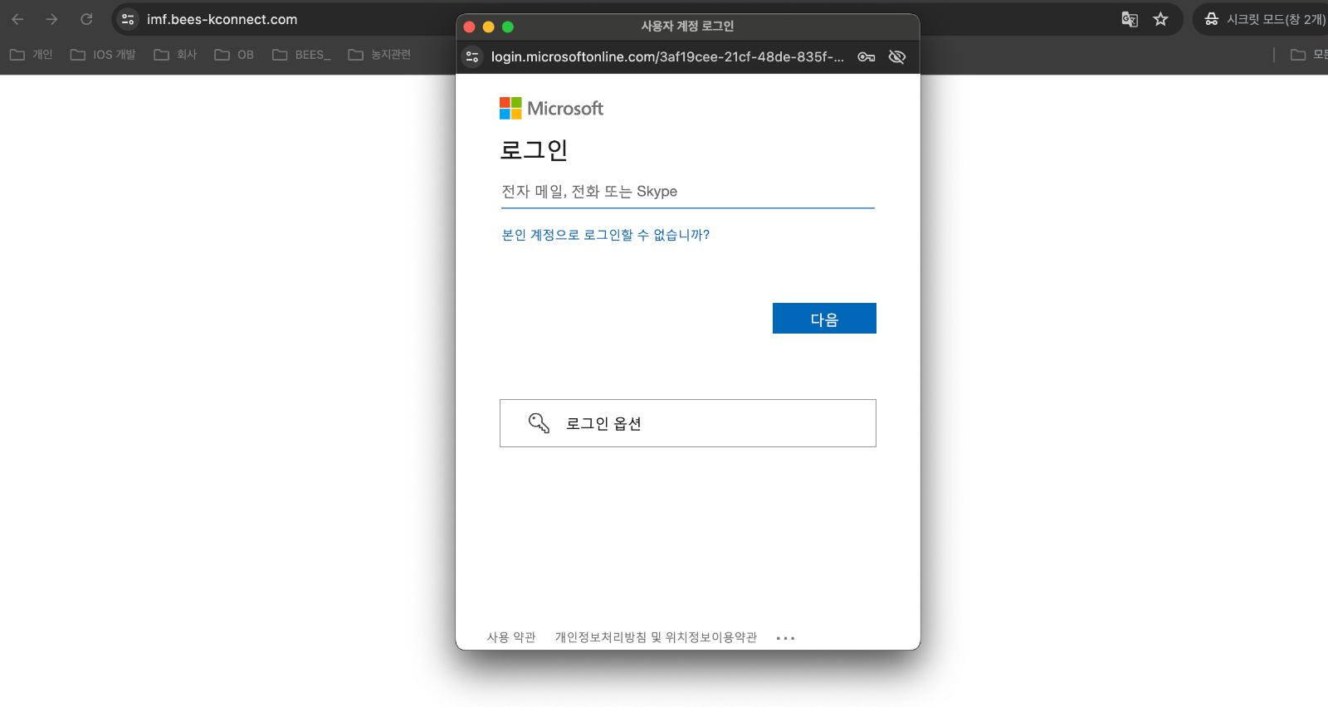Open the 사용 약관 terms link

pyautogui.click(x=511, y=637)
